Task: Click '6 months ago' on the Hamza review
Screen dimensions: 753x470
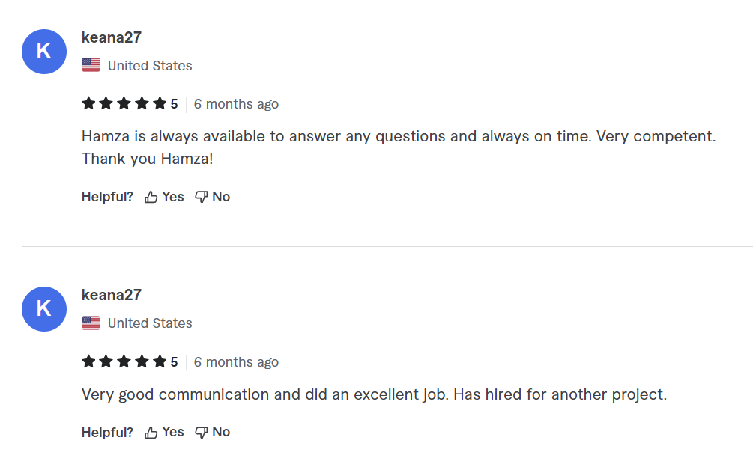Action: click(236, 104)
